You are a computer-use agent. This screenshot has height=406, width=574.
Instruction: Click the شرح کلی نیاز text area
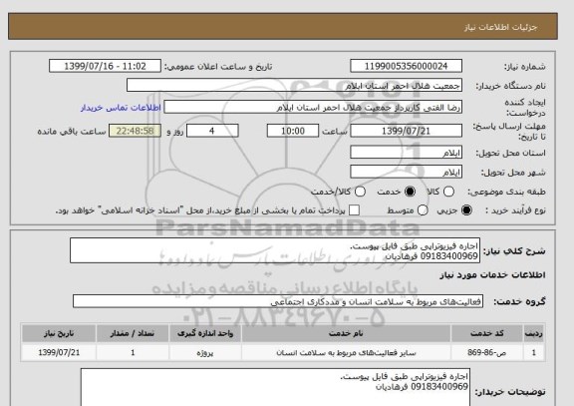275,250
